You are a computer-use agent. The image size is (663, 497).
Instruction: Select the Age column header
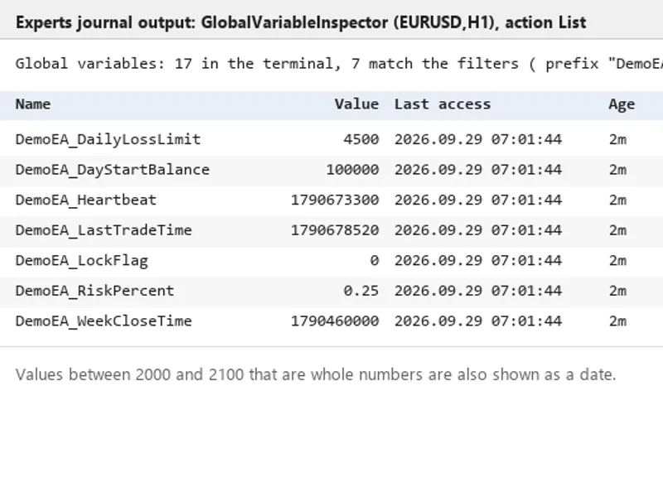tap(622, 105)
